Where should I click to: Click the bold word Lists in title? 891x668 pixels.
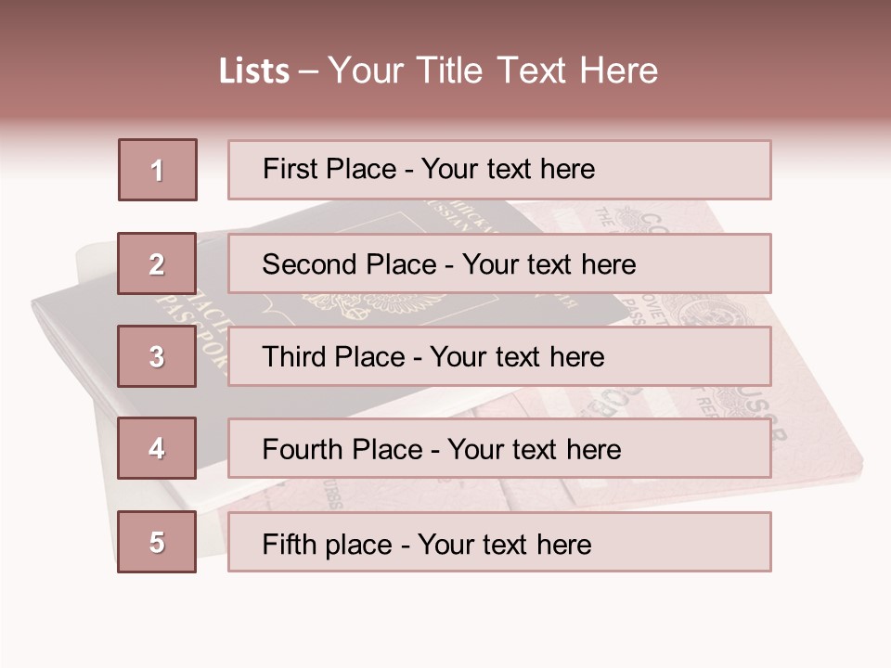[254, 71]
